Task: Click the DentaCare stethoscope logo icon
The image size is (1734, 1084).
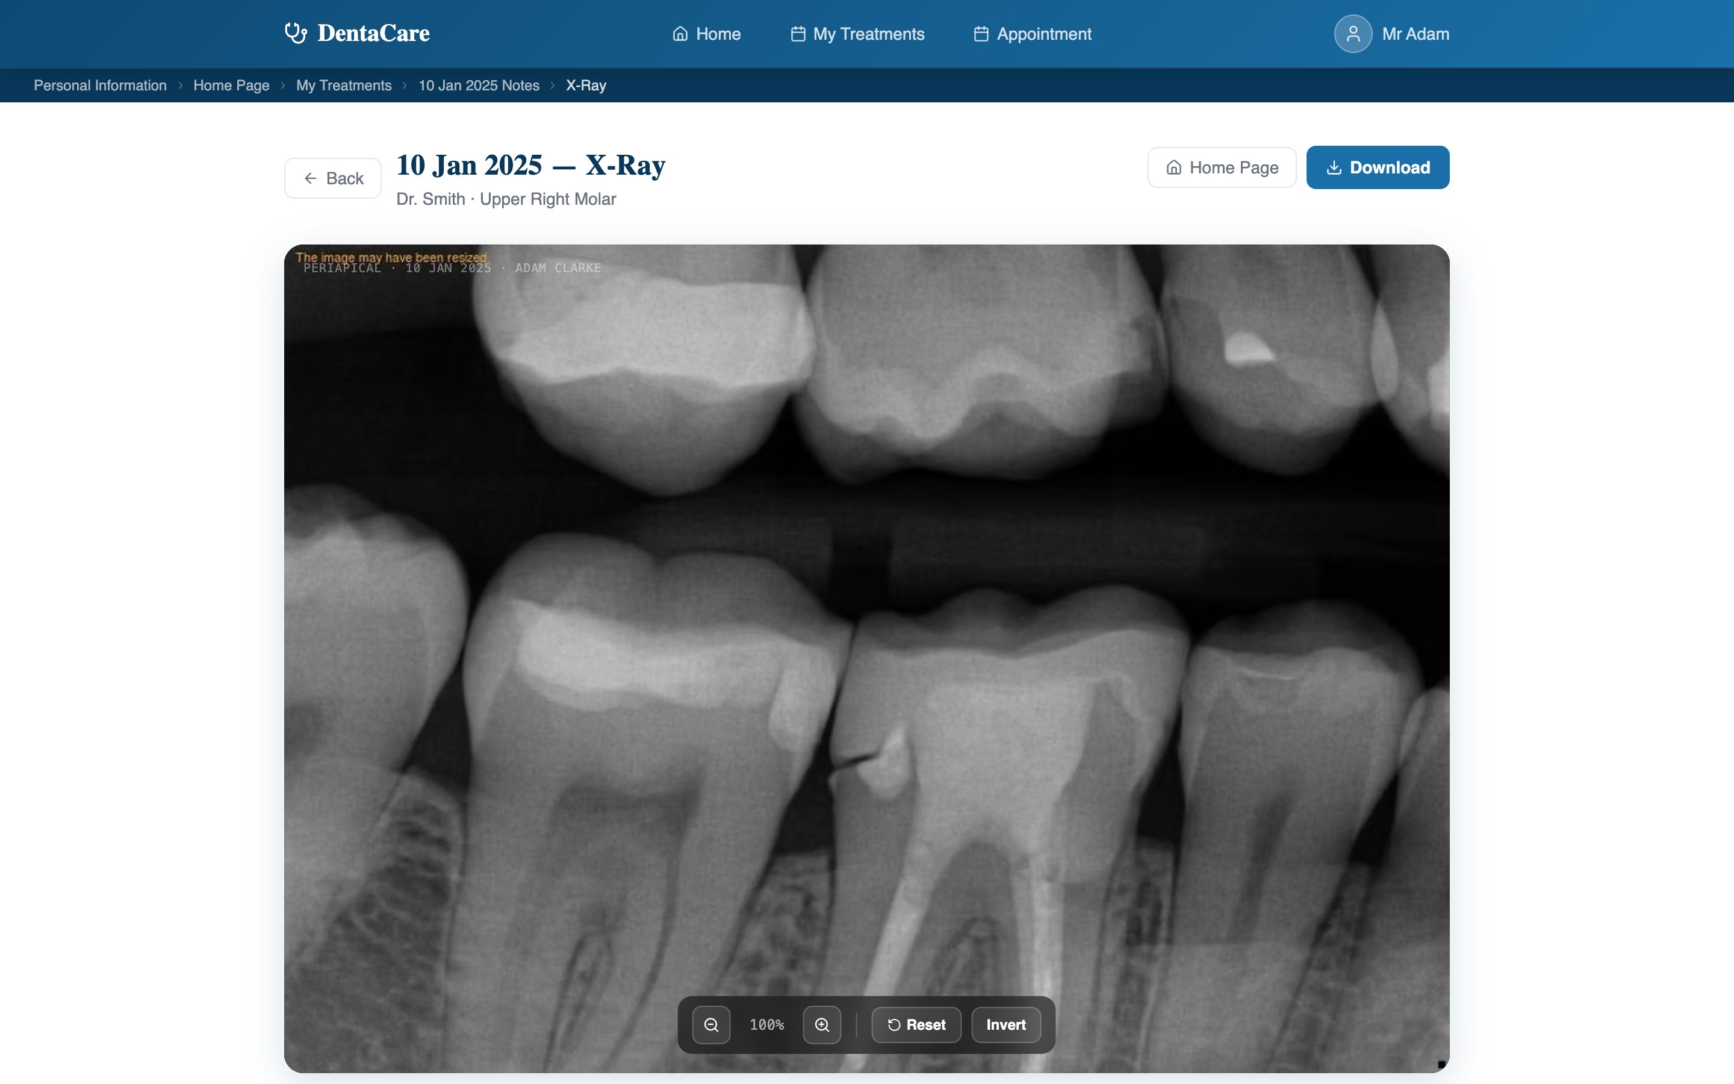Action: (295, 33)
